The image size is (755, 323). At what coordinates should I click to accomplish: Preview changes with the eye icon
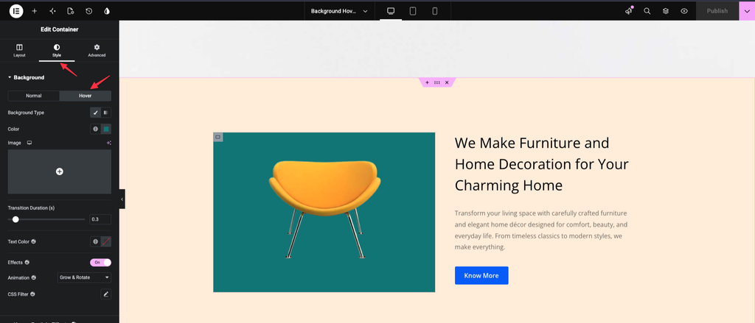click(x=684, y=10)
